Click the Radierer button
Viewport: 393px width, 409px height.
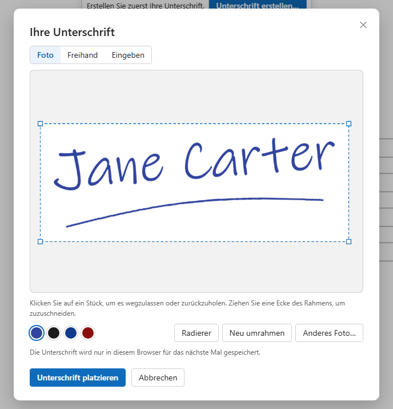click(x=196, y=333)
